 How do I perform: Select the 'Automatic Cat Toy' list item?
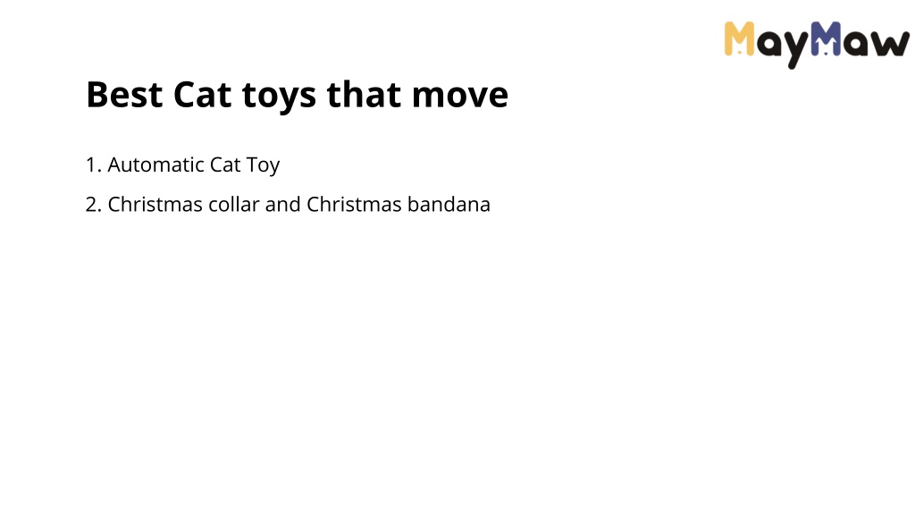pos(182,165)
